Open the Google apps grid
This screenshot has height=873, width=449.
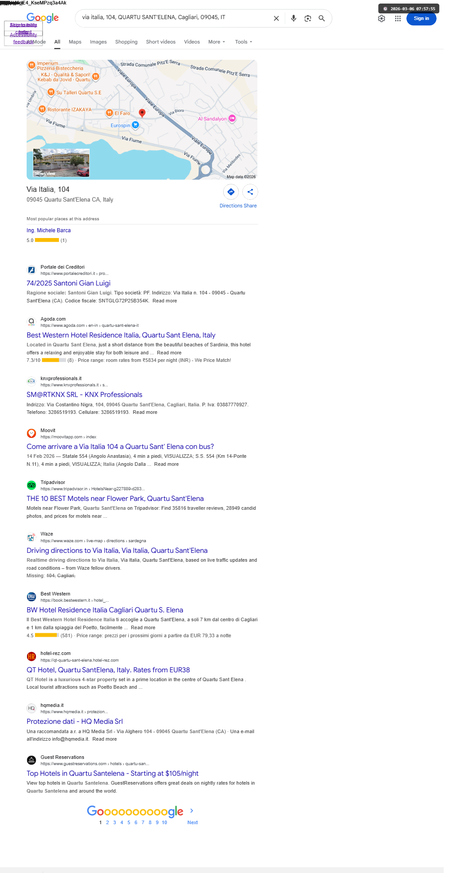point(398,19)
